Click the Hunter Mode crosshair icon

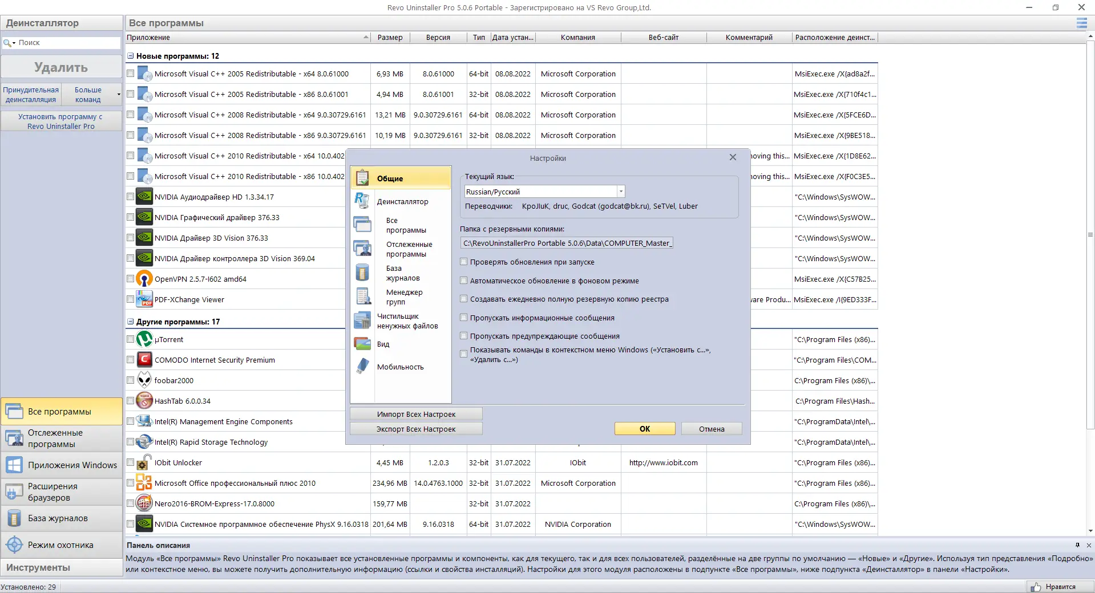[14, 545]
